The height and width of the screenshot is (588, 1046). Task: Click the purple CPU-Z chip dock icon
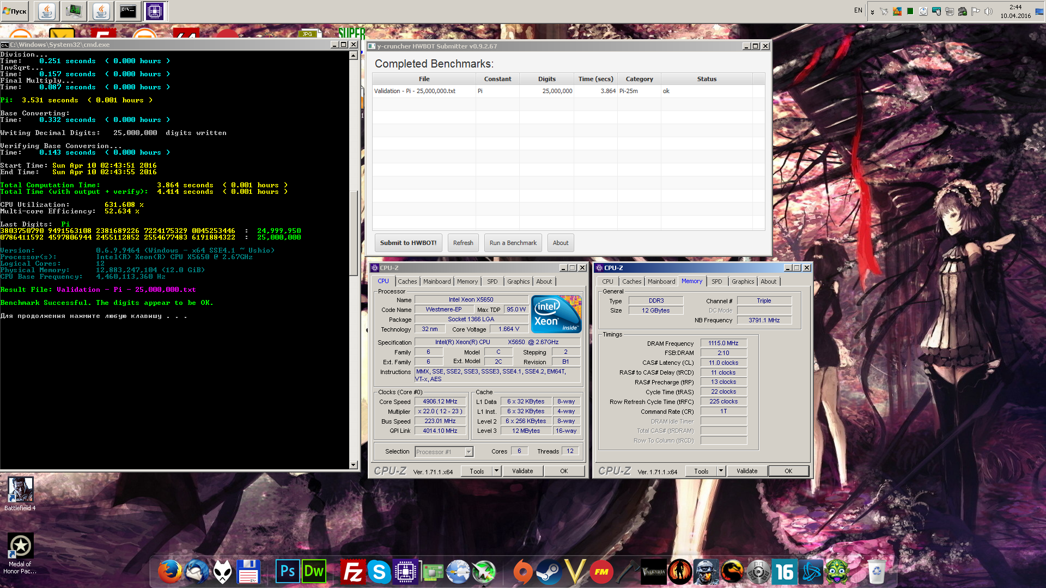click(405, 572)
